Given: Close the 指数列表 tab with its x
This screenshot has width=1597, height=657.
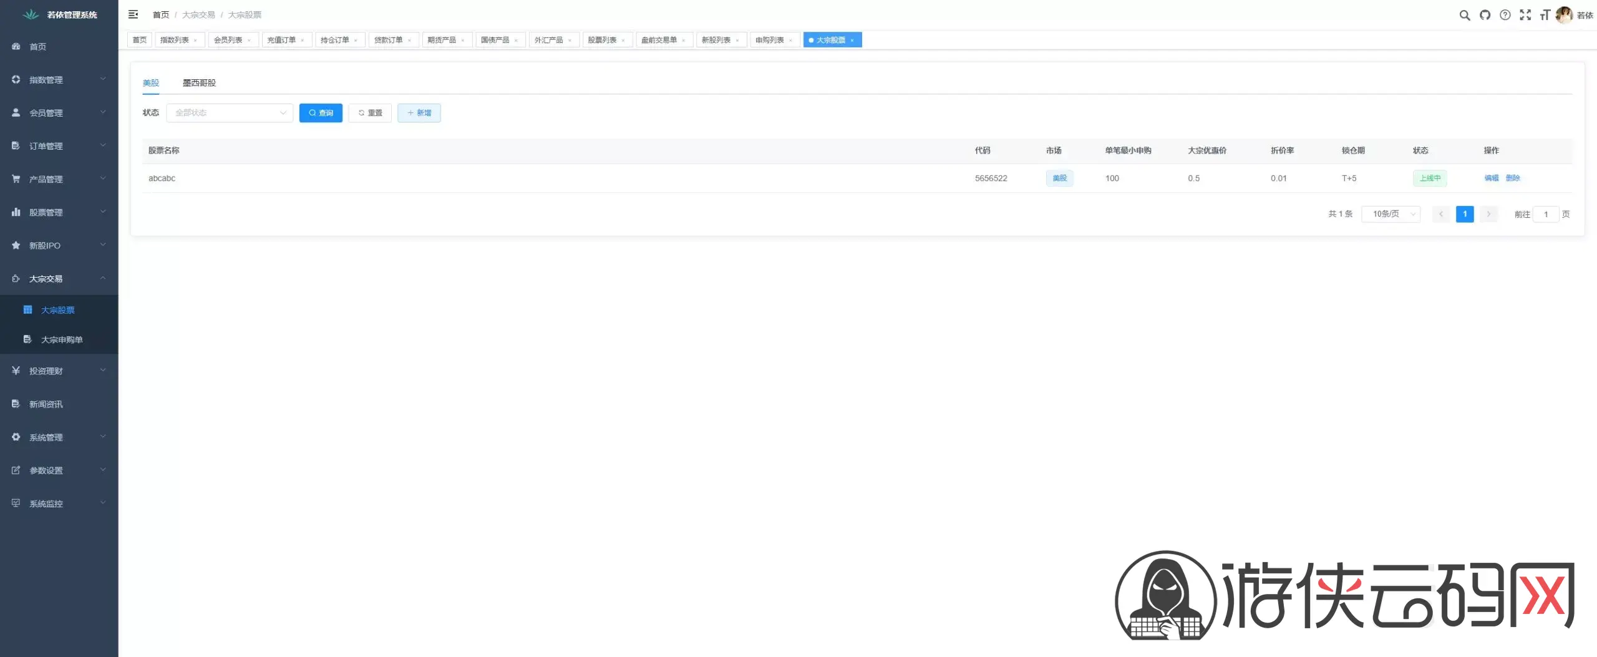Looking at the screenshot, I should pyautogui.click(x=195, y=41).
